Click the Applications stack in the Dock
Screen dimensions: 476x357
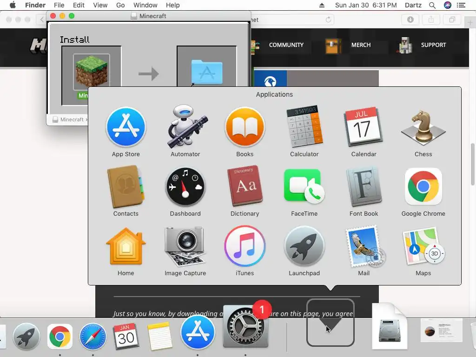(x=331, y=323)
